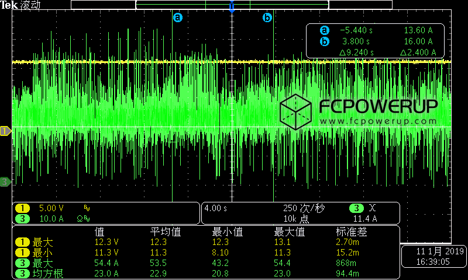Click the 20.8 RMS minimum cell

221,274
